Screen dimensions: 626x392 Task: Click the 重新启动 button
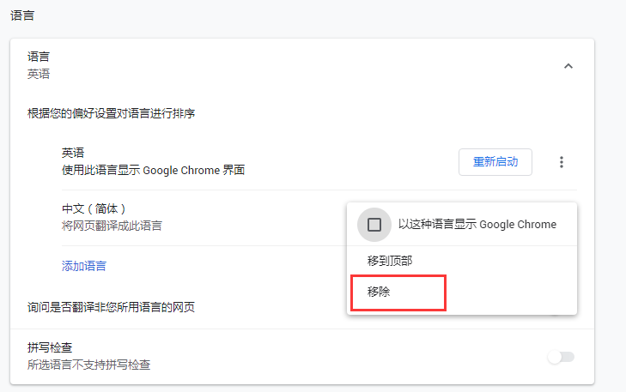pyautogui.click(x=495, y=162)
